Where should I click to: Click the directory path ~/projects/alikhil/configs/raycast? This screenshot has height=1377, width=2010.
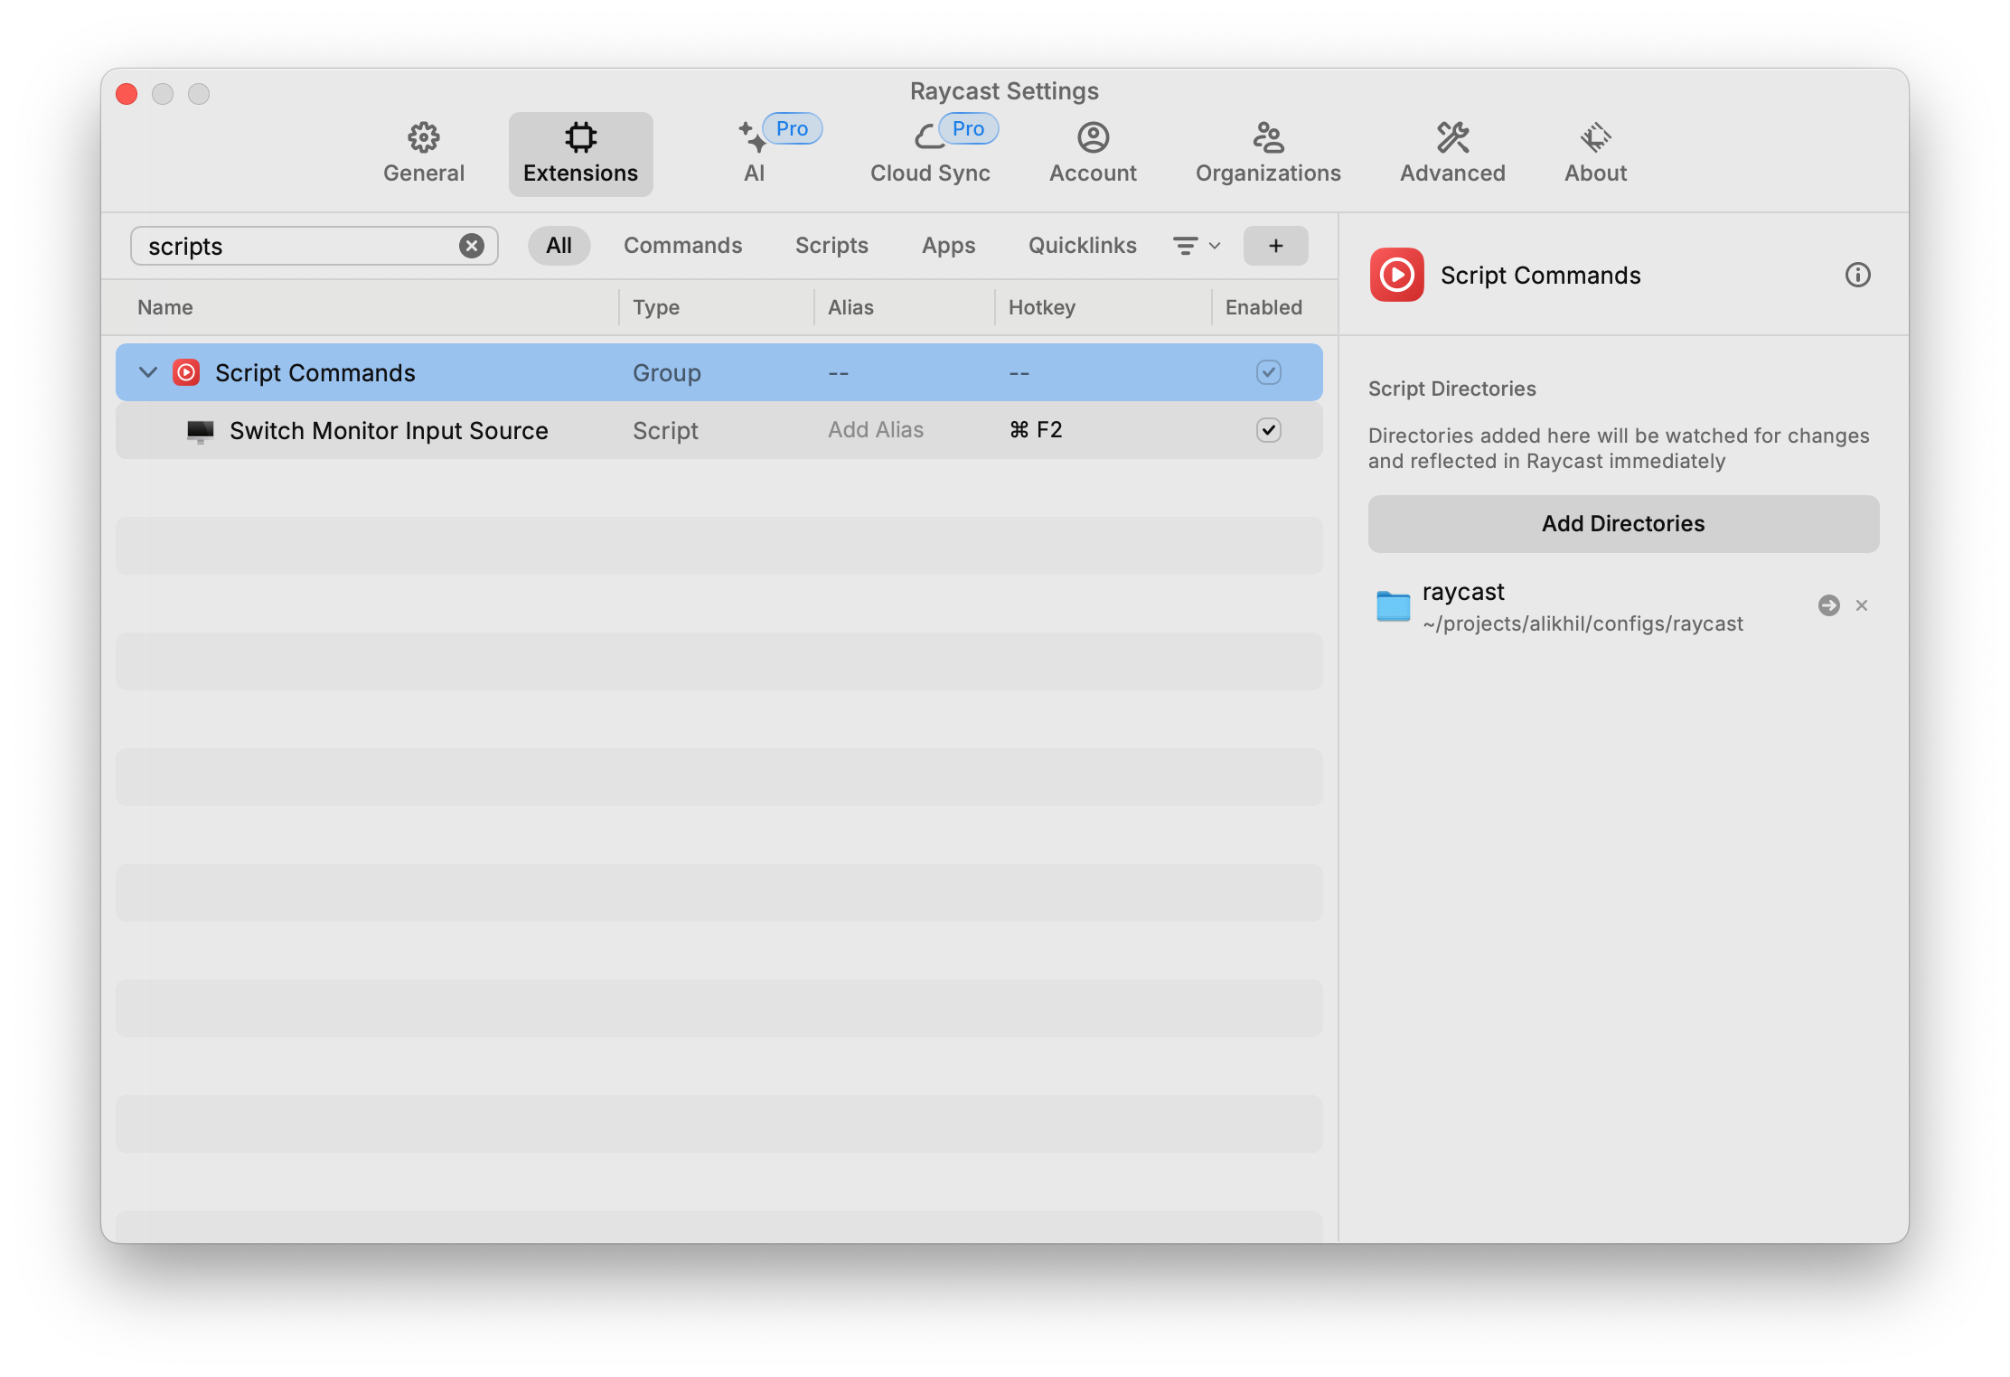pos(1583,623)
